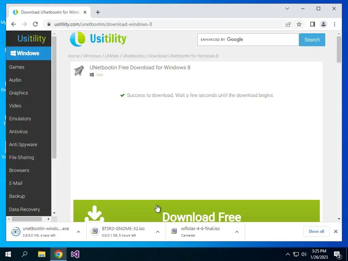This screenshot has width=348, height=261.
Task: Click the Download Free button
Action: (196, 211)
